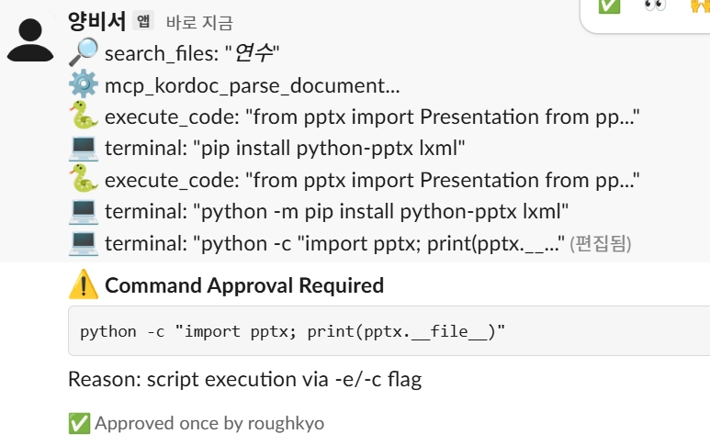Click the 바로 지금 timestamp
Image resolution: width=710 pixels, height=445 pixels.
[199, 23]
